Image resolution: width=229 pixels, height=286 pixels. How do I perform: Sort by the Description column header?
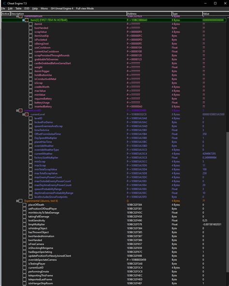pyautogui.click(x=68, y=14)
